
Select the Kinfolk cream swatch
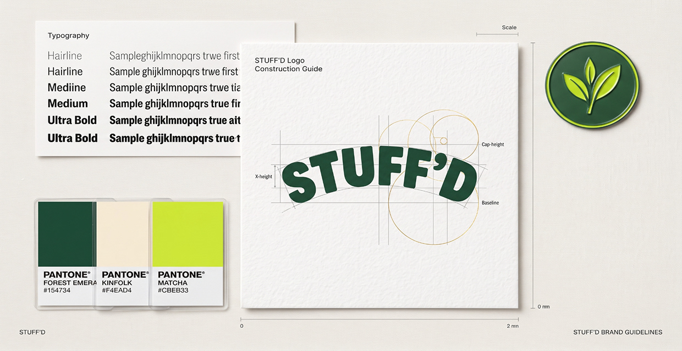[x=123, y=234]
